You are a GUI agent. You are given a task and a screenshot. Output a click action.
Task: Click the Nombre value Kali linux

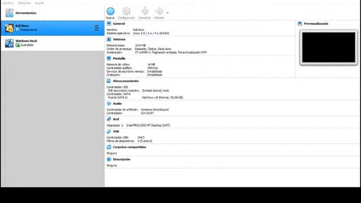139,30
